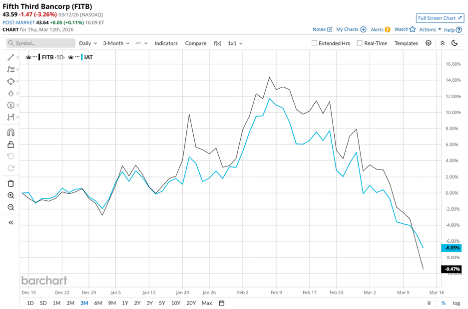Viewport: 468px width, 309px height.
Task: Enable the magnet snap tool
Action: pos(9,132)
